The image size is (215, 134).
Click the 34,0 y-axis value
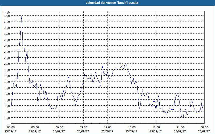click(7, 22)
